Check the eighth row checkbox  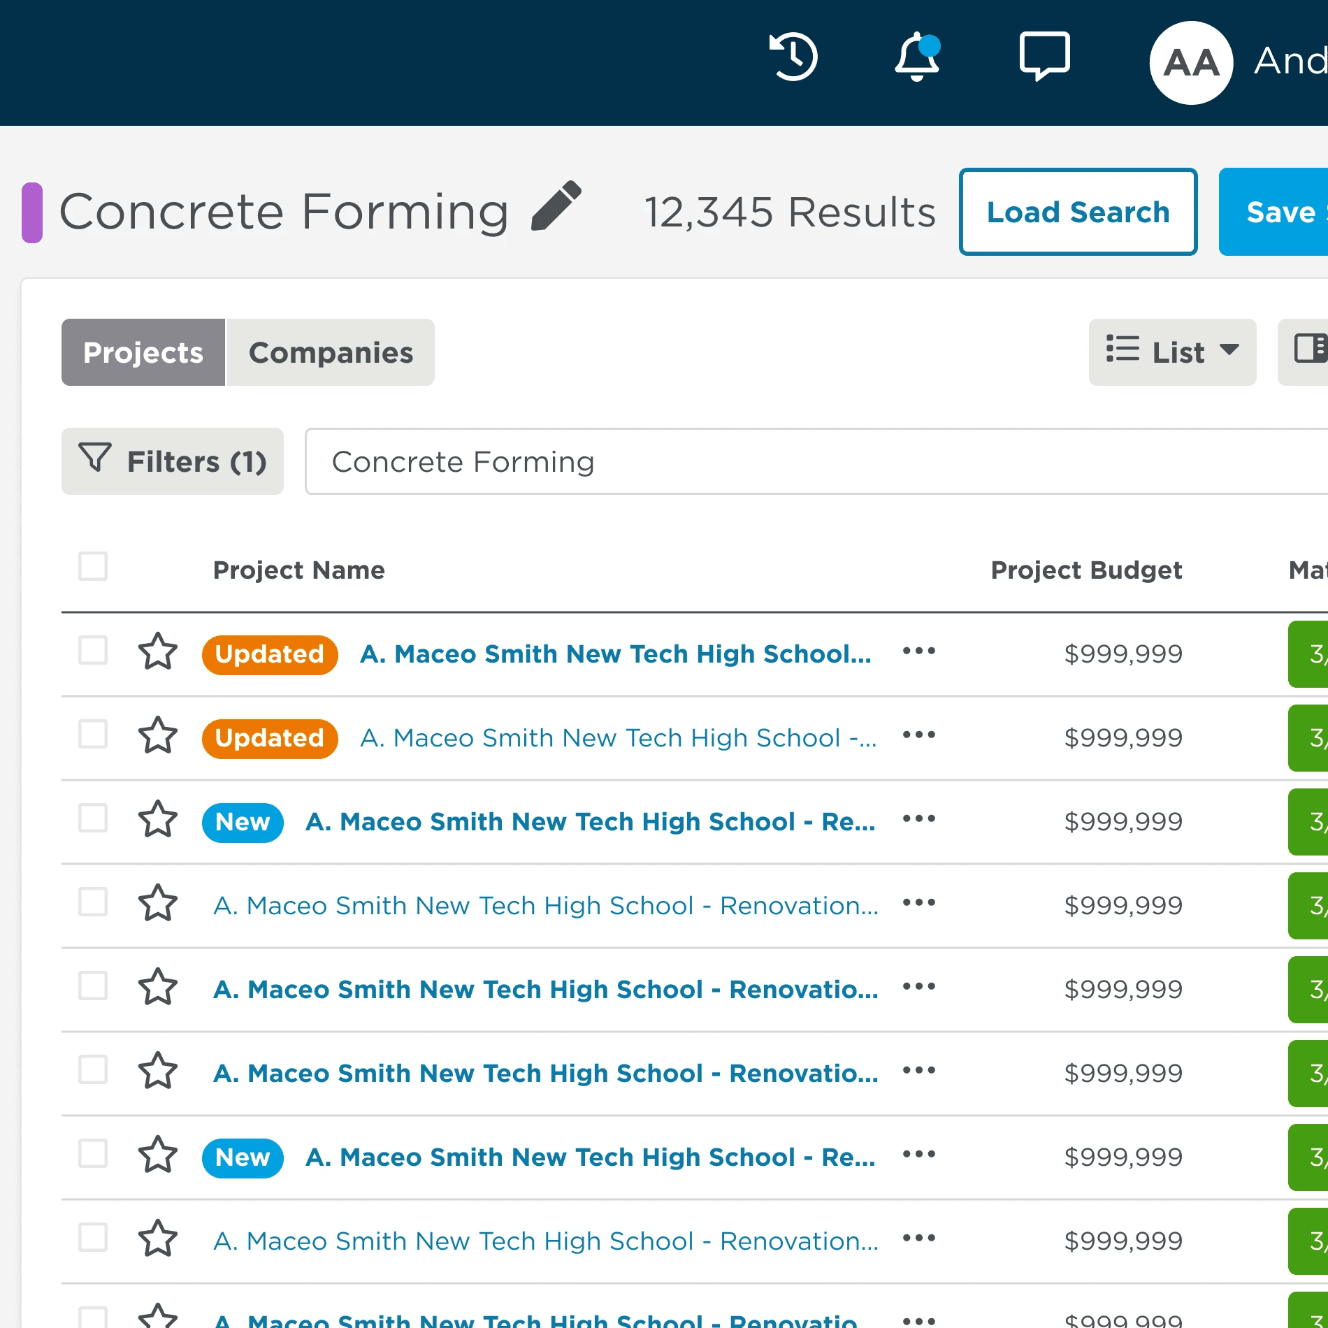(x=93, y=1238)
